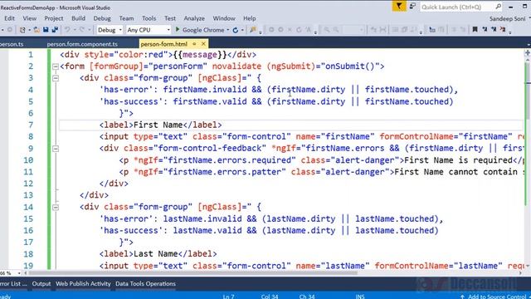Click the Undo arrow icon

click(x=67, y=30)
